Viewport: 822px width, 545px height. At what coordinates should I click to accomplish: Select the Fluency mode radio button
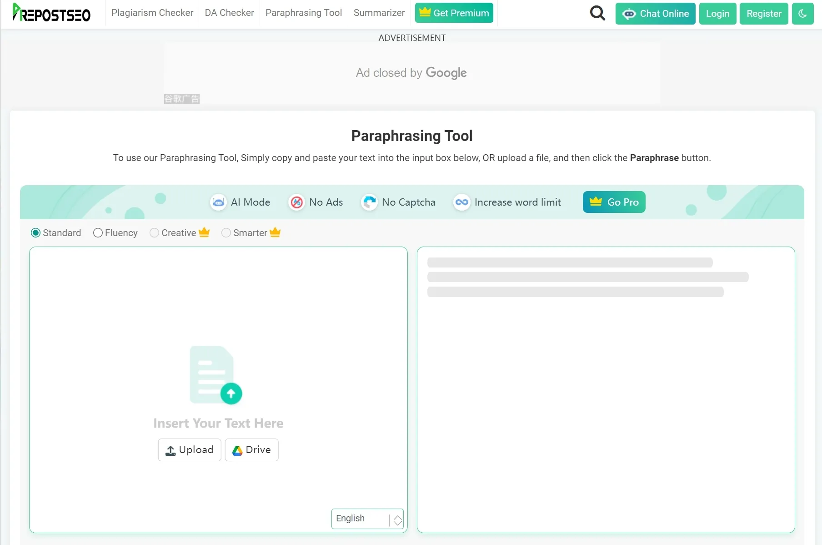98,233
